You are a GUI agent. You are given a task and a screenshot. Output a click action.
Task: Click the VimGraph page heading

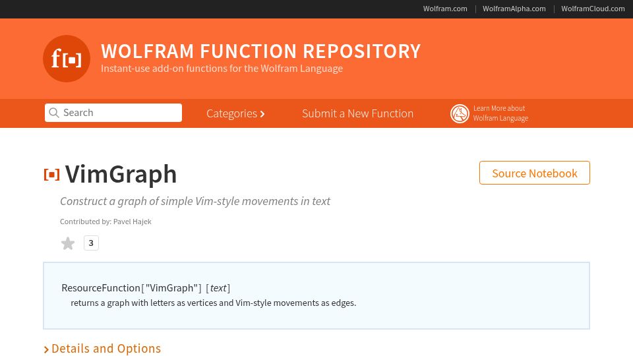pos(121,174)
